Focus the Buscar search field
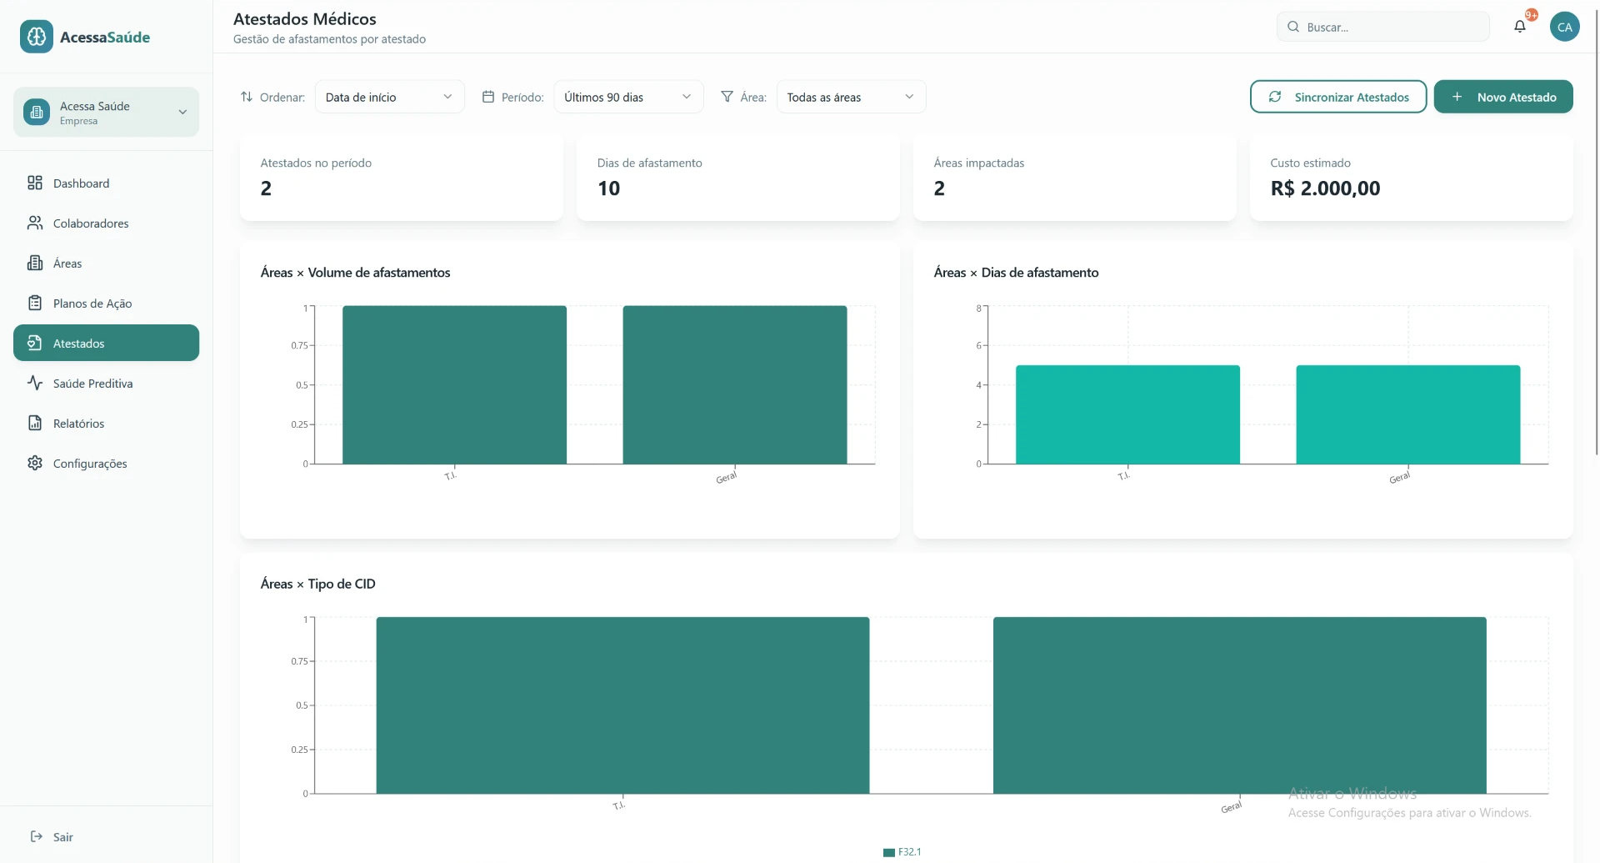Image resolution: width=1600 pixels, height=863 pixels. coord(1383,27)
